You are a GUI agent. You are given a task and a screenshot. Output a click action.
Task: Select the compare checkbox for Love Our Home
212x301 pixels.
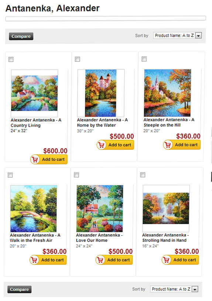tap(76, 175)
